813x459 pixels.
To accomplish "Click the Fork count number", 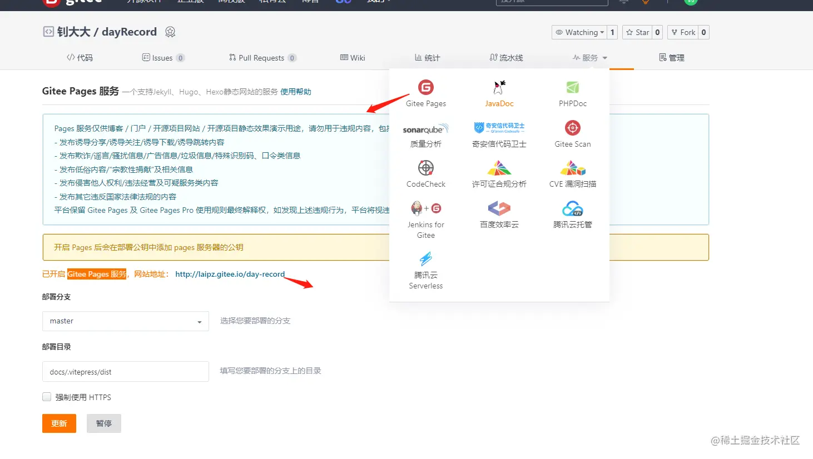I will tap(703, 32).
